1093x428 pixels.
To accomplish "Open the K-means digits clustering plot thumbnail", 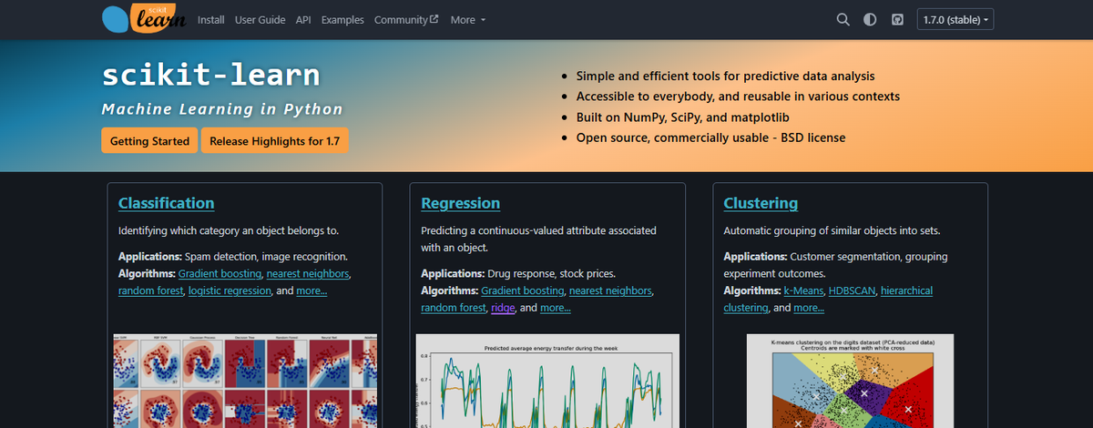I will [851, 380].
